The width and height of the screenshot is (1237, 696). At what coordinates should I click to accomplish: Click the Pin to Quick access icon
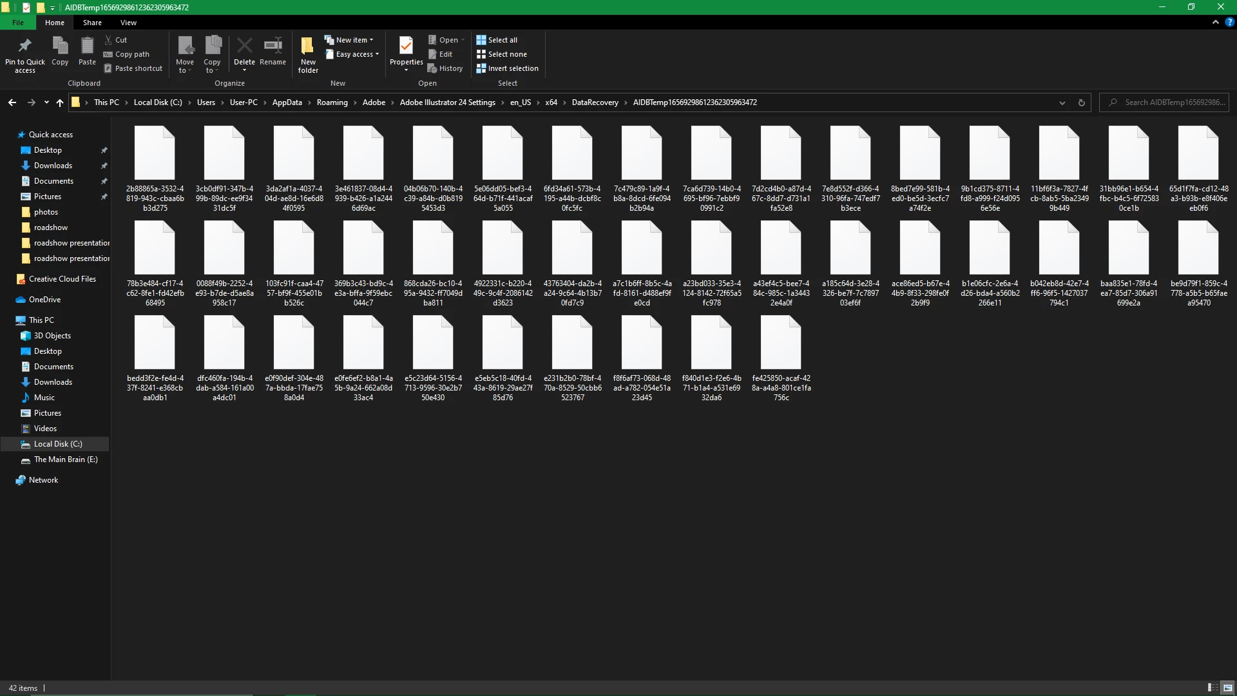click(25, 46)
